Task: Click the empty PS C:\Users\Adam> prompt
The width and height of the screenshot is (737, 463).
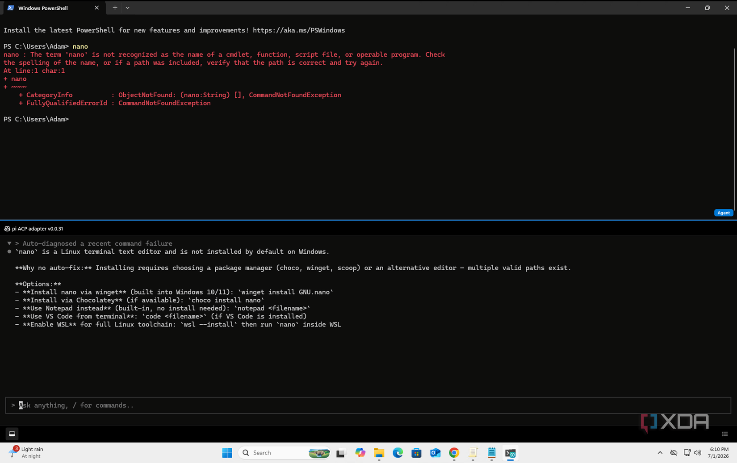Action: tap(36, 119)
